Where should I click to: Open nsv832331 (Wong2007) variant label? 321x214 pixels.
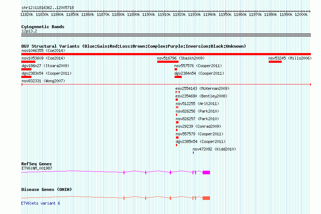pyautogui.click(x=43, y=81)
